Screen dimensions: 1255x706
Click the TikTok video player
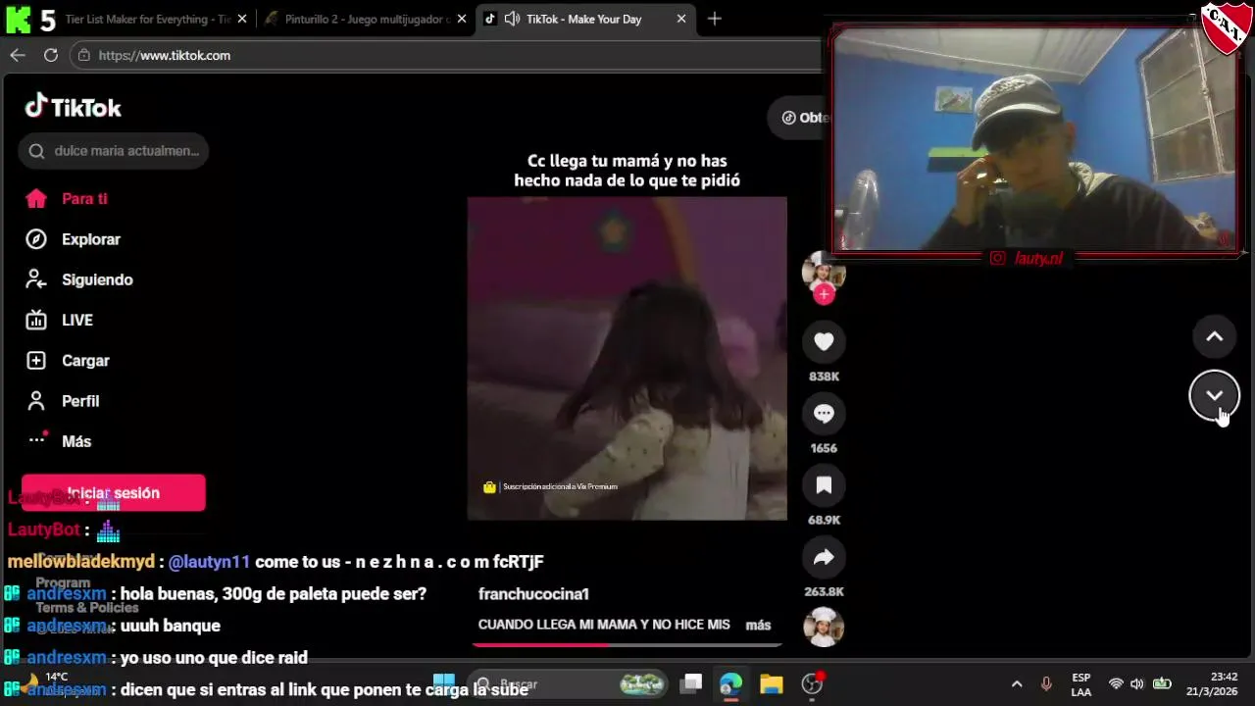click(x=627, y=358)
